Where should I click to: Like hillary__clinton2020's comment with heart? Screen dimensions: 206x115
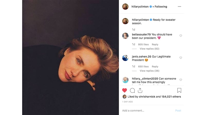pos(181,80)
